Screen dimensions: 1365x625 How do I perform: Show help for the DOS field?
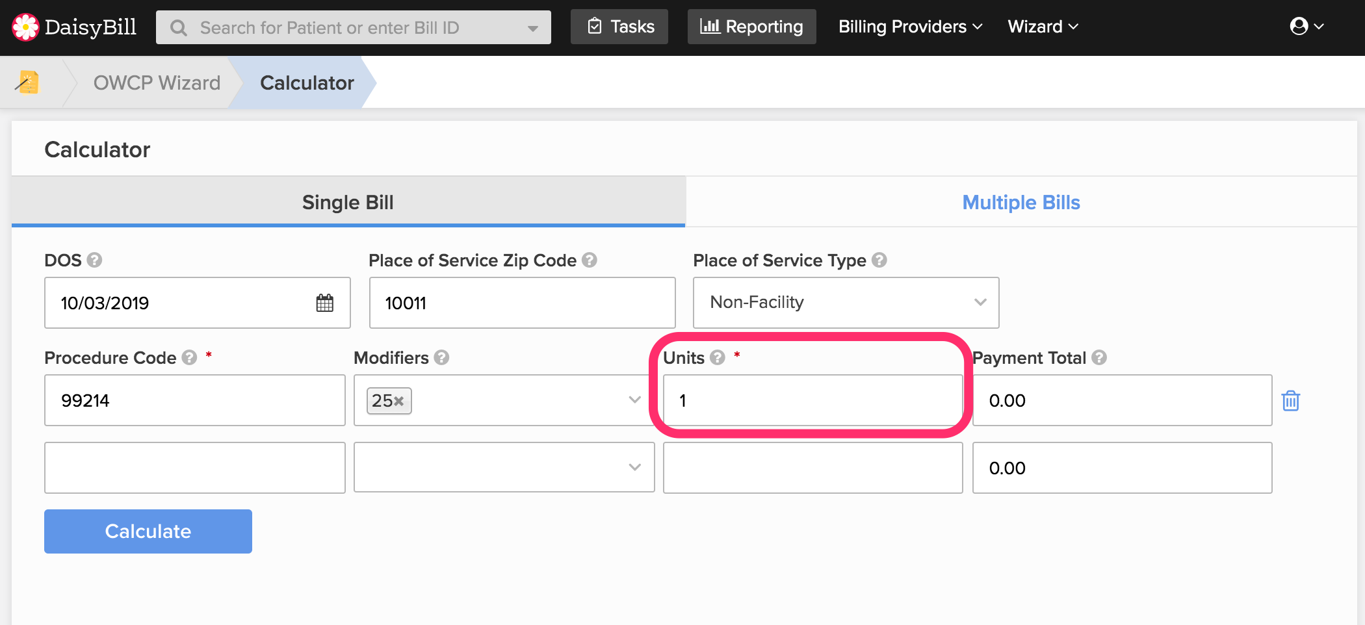click(94, 261)
